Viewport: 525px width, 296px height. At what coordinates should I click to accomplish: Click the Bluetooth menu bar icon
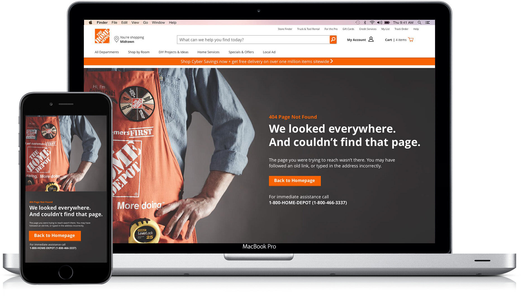pyautogui.click(x=365, y=23)
